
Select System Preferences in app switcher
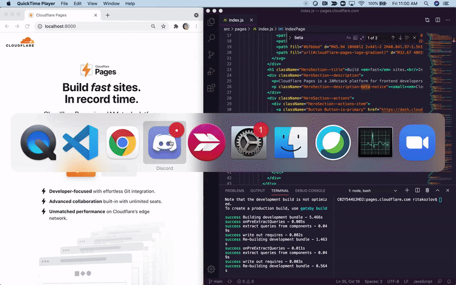point(249,142)
